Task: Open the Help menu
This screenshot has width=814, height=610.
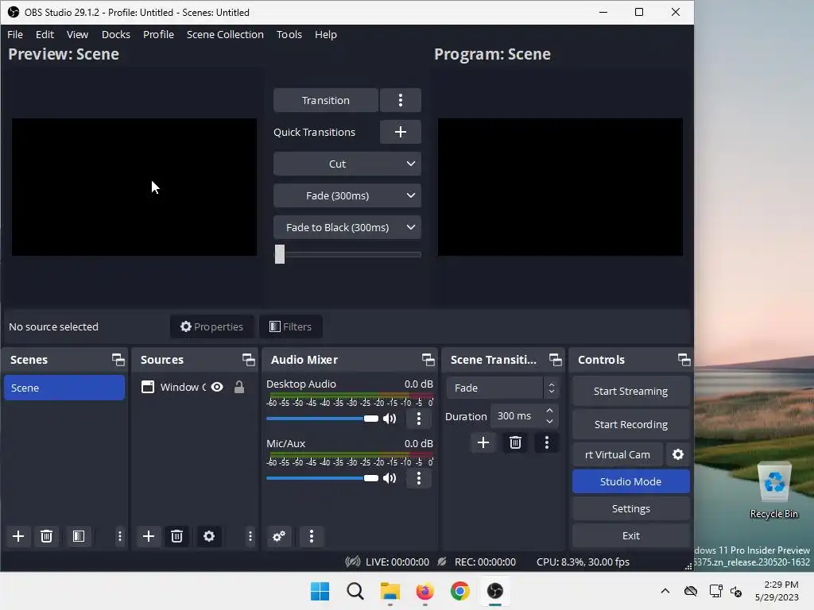Action: (325, 34)
